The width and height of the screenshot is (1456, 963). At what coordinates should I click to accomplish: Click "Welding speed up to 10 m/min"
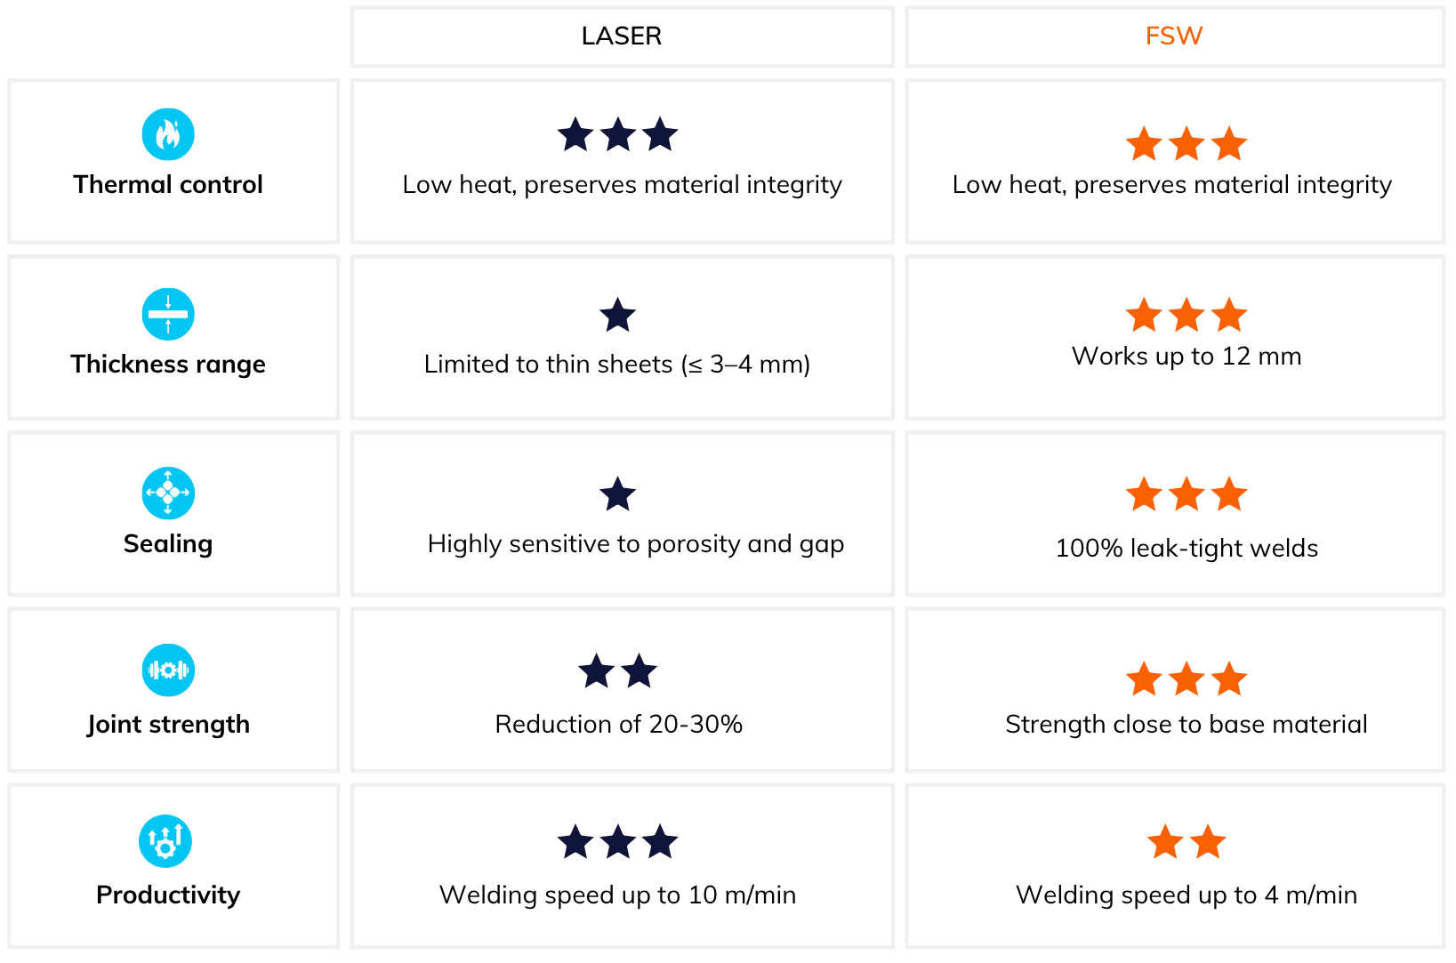coord(617,895)
